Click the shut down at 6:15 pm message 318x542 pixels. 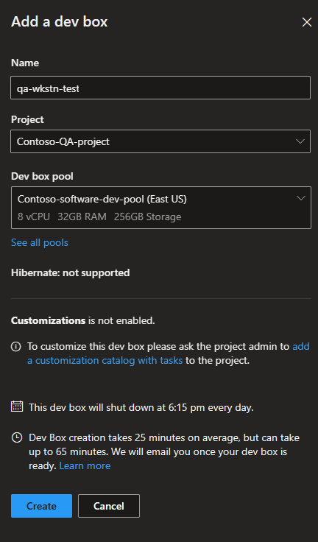[x=141, y=407]
